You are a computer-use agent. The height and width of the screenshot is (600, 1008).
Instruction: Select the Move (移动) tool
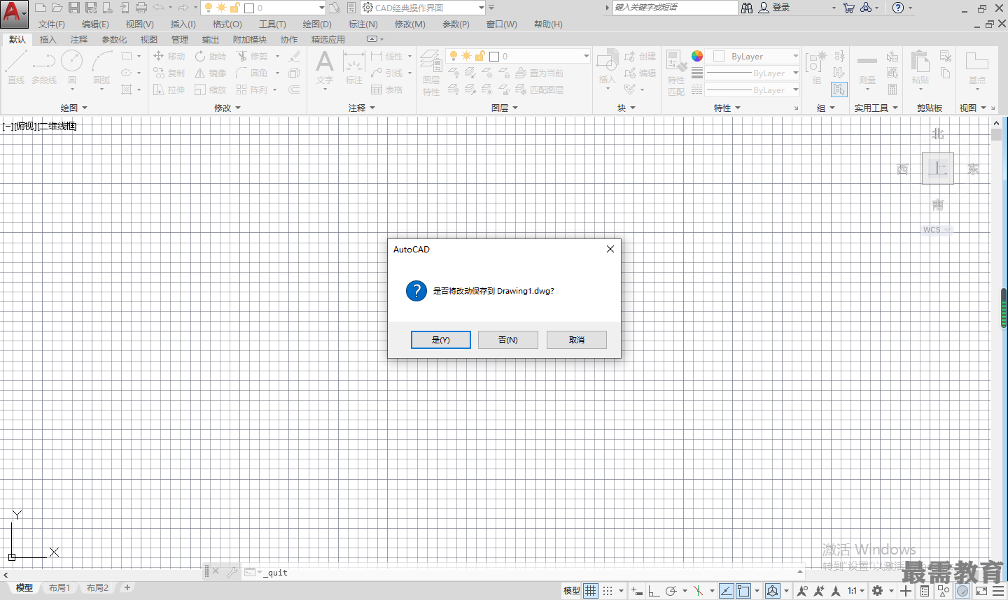[x=169, y=56]
